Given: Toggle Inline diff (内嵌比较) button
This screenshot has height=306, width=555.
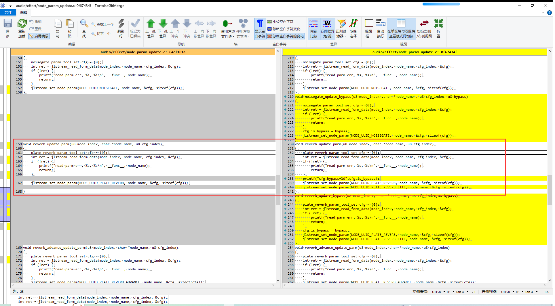Looking at the screenshot, I should [313, 28].
